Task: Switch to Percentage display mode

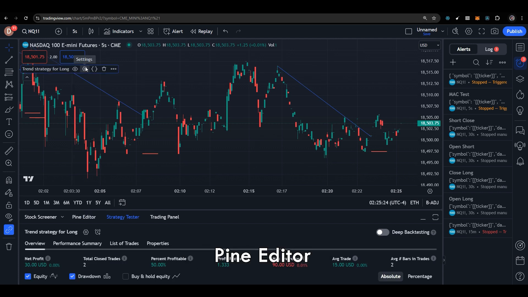Action: [420, 276]
